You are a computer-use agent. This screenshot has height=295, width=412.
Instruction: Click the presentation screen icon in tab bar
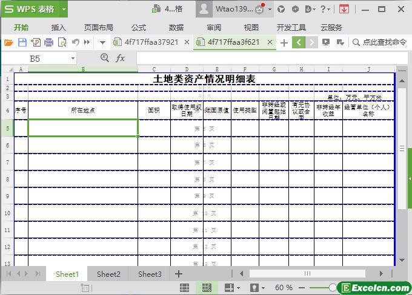coord(326,42)
